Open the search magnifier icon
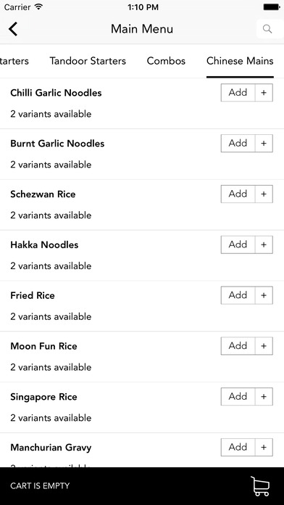Viewport: 284px width, 505px height. [x=267, y=29]
